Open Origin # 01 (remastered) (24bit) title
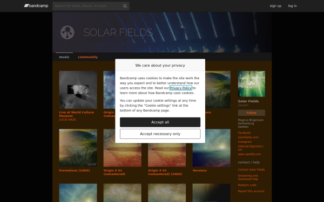This screenshot has height=202, width=324. click(165, 172)
